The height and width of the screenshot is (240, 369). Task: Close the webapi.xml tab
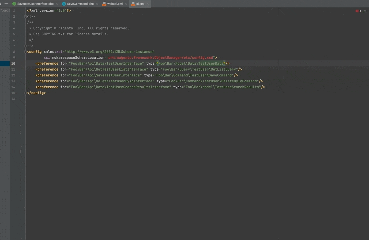point(126,4)
